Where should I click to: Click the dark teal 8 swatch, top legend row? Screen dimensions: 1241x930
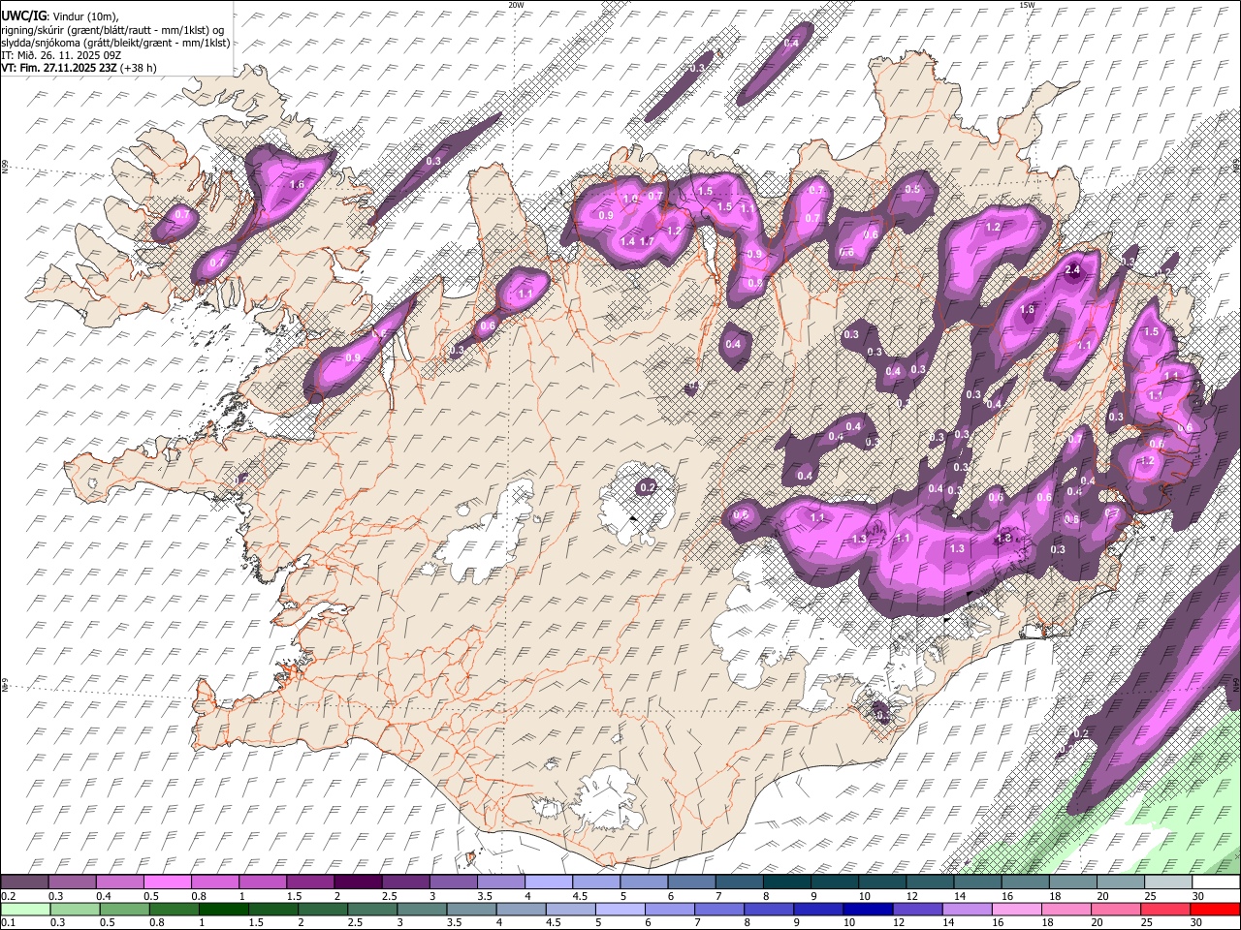click(x=787, y=883)
